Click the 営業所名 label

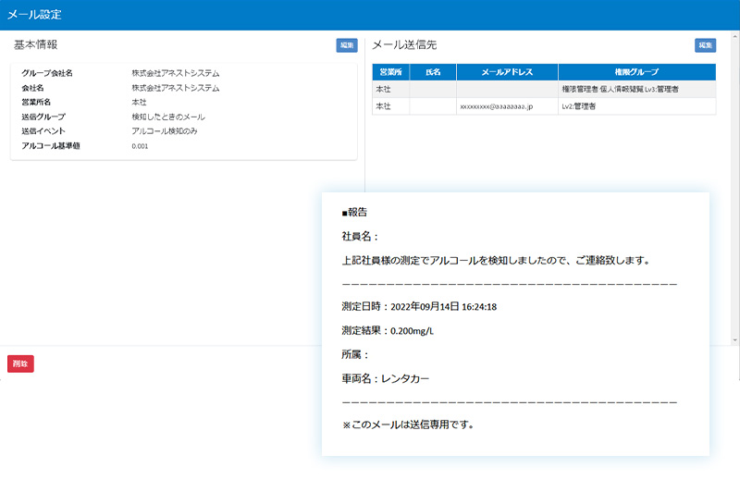(x=36, y=102)
